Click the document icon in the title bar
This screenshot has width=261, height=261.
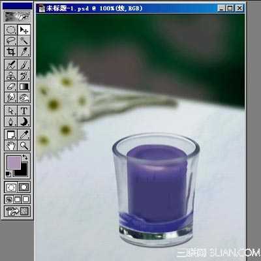click(41, 8)
